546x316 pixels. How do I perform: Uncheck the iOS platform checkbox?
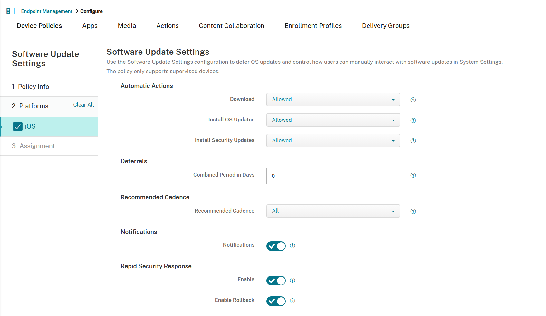(18, 127)
